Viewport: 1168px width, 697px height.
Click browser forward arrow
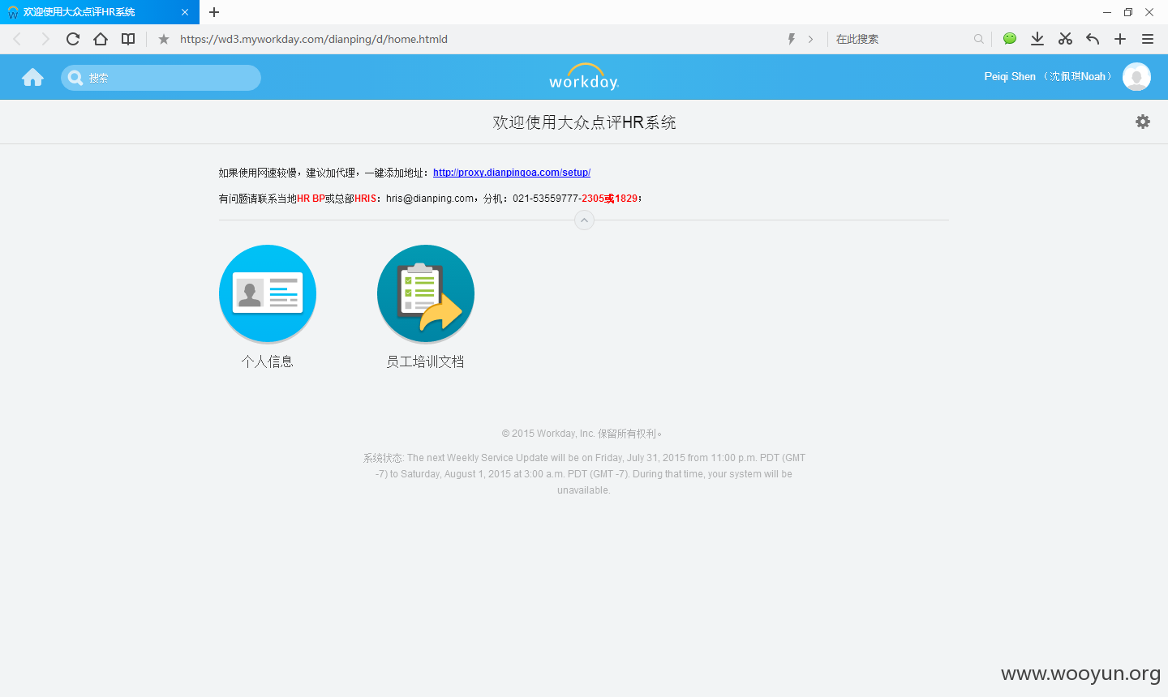point(45,39)
